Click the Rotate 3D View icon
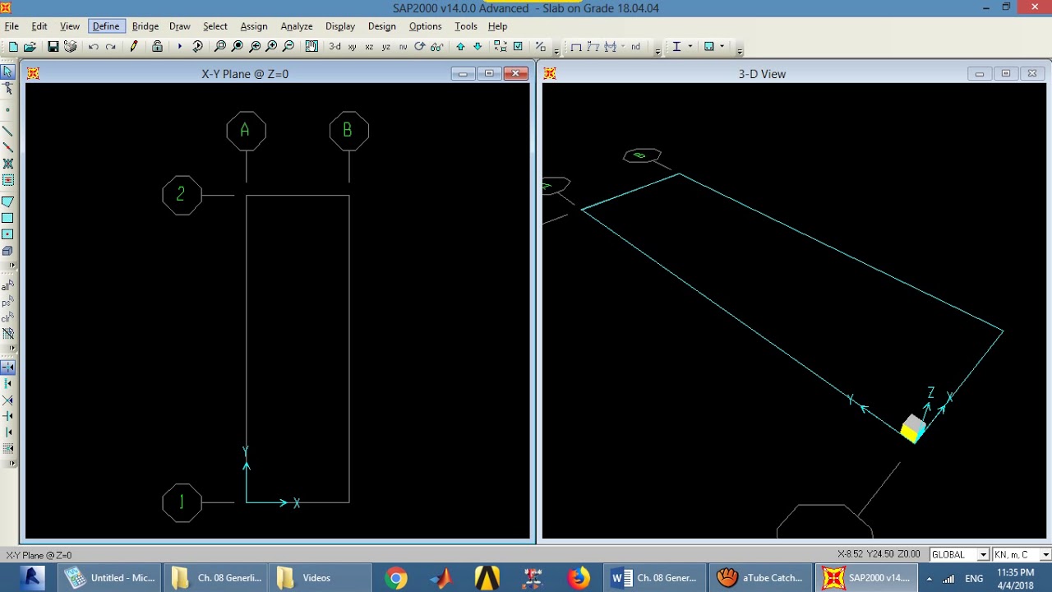Image resolution: width=1052 pixels, height=592 pixels. pyautogui.click(x=420, y=47)
